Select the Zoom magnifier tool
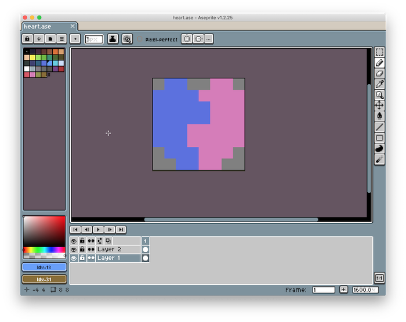Screen dimensions: 406x322 point(379,95)
